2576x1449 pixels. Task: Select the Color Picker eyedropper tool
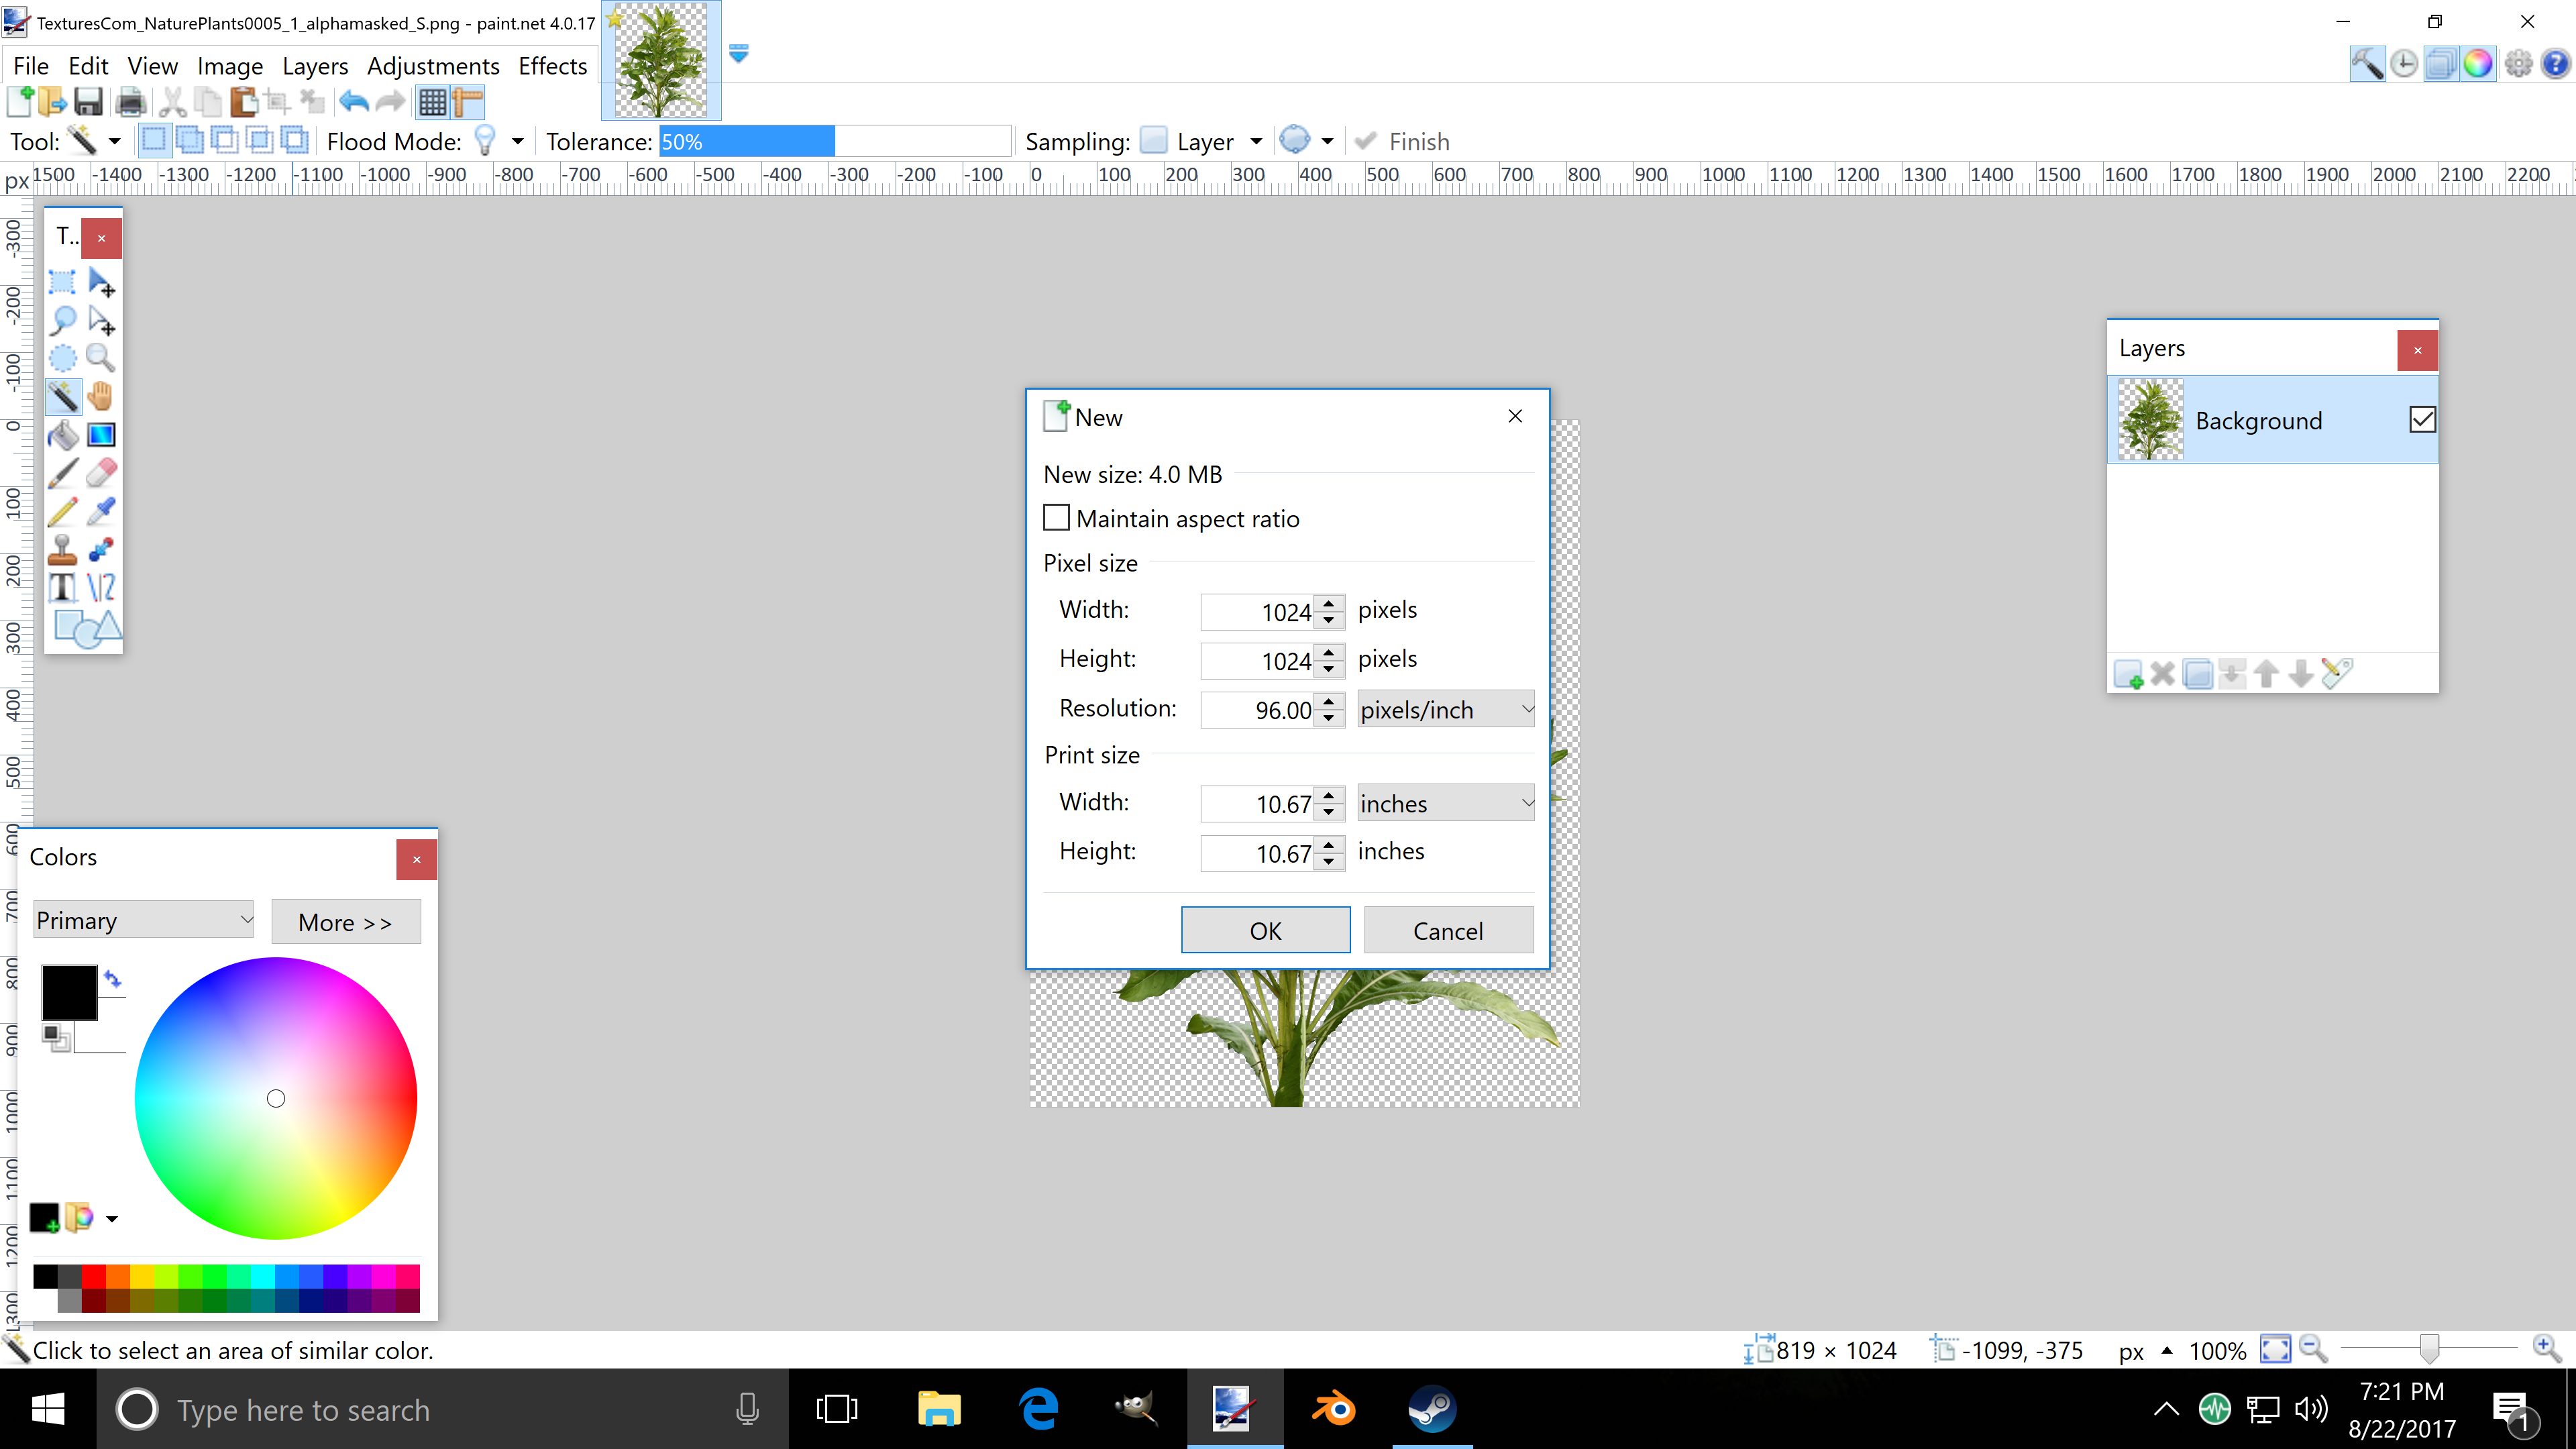pyautogui.click(x=101, y=511)
